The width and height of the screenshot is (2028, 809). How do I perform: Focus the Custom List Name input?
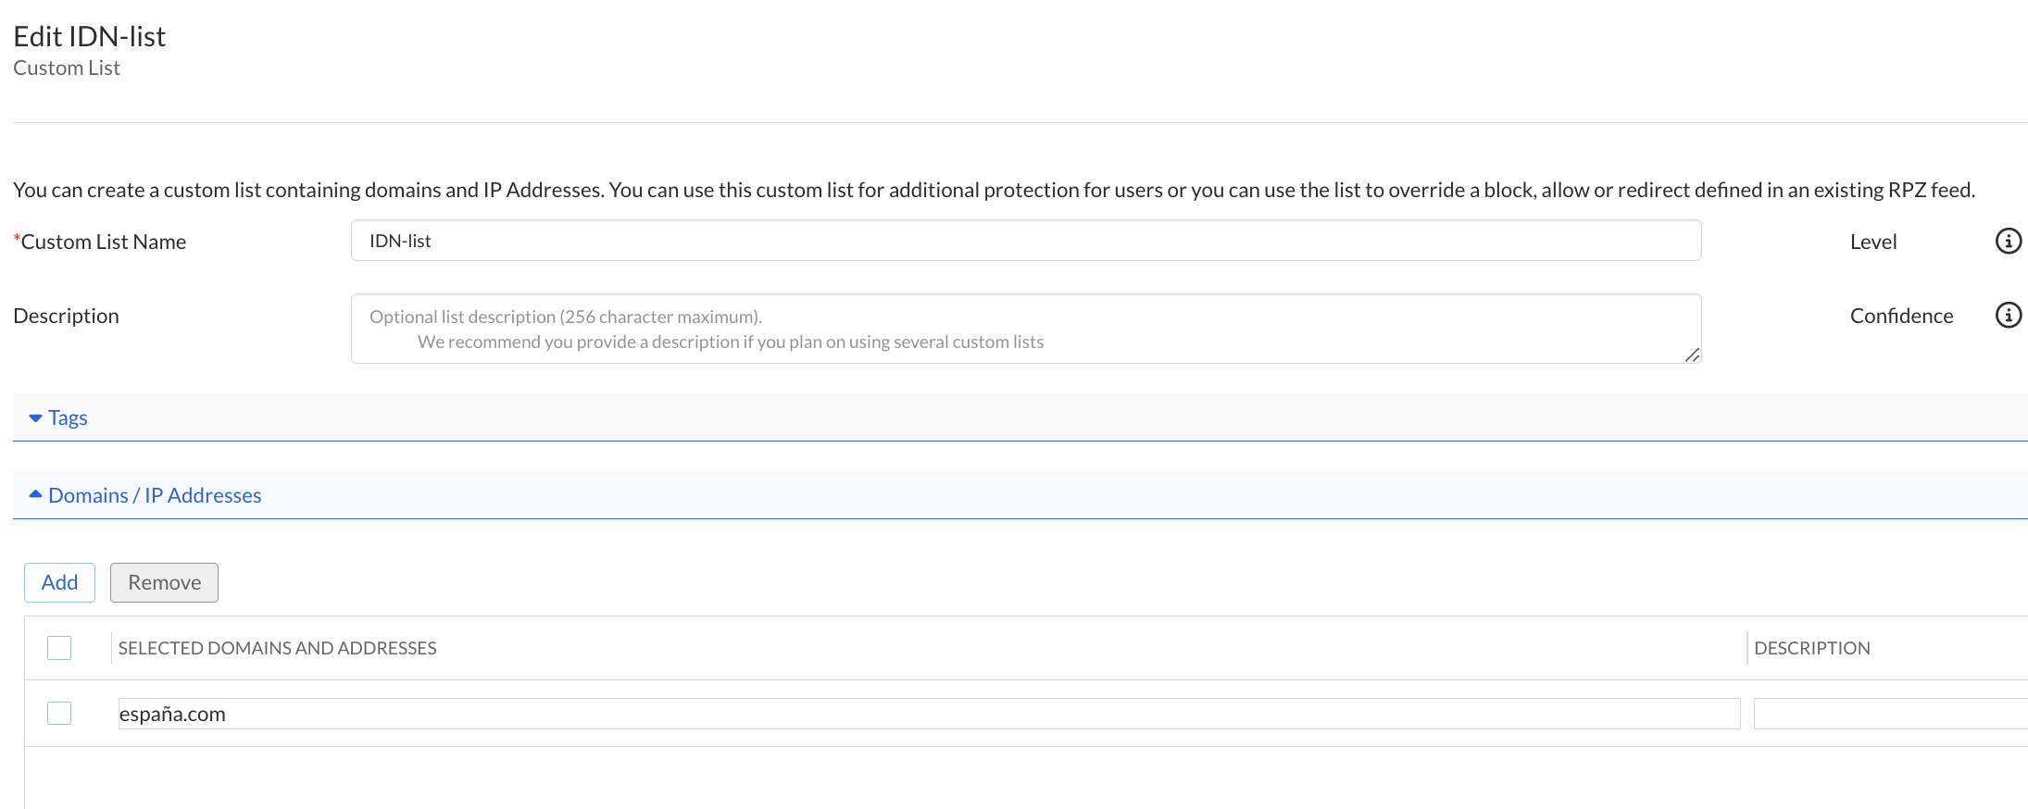(x=1025, y=240)
